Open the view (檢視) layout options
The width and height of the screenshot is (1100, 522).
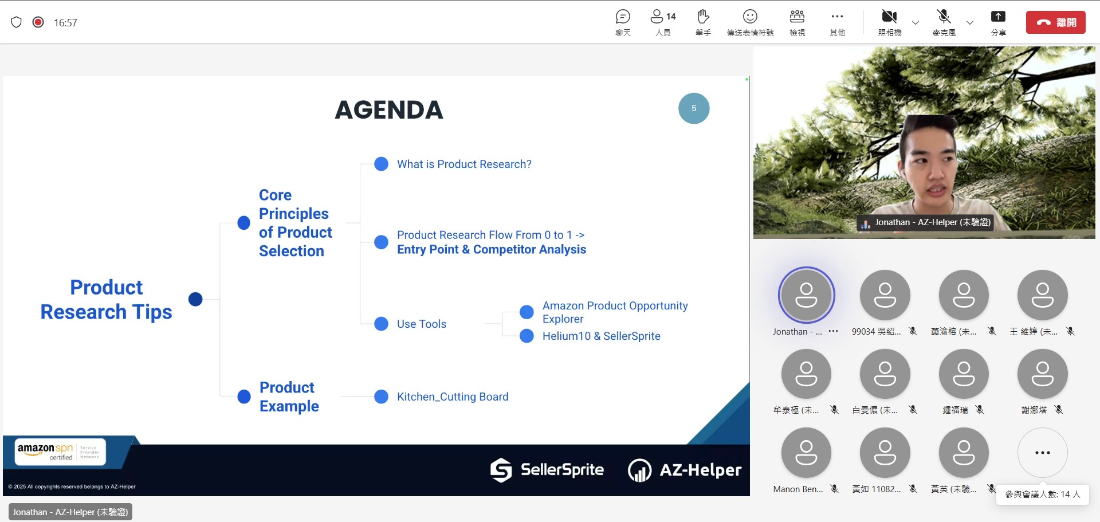coord(797,22)
